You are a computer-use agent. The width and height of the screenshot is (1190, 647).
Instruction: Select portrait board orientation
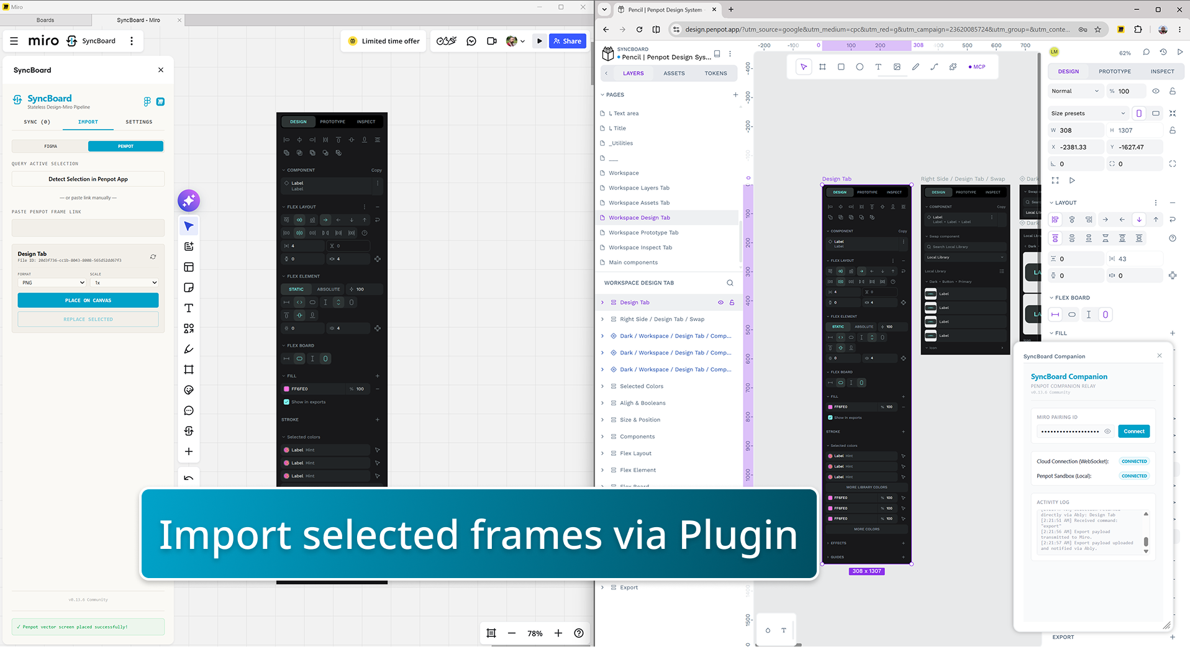1139,114
